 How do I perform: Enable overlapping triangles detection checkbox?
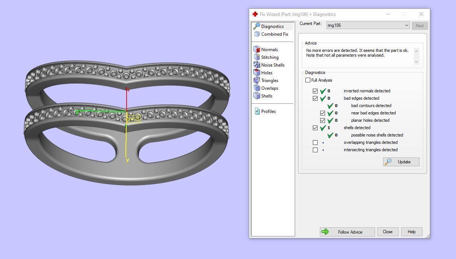(315, 142)
